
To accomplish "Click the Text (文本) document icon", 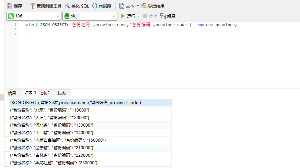I will click(122, 6).
